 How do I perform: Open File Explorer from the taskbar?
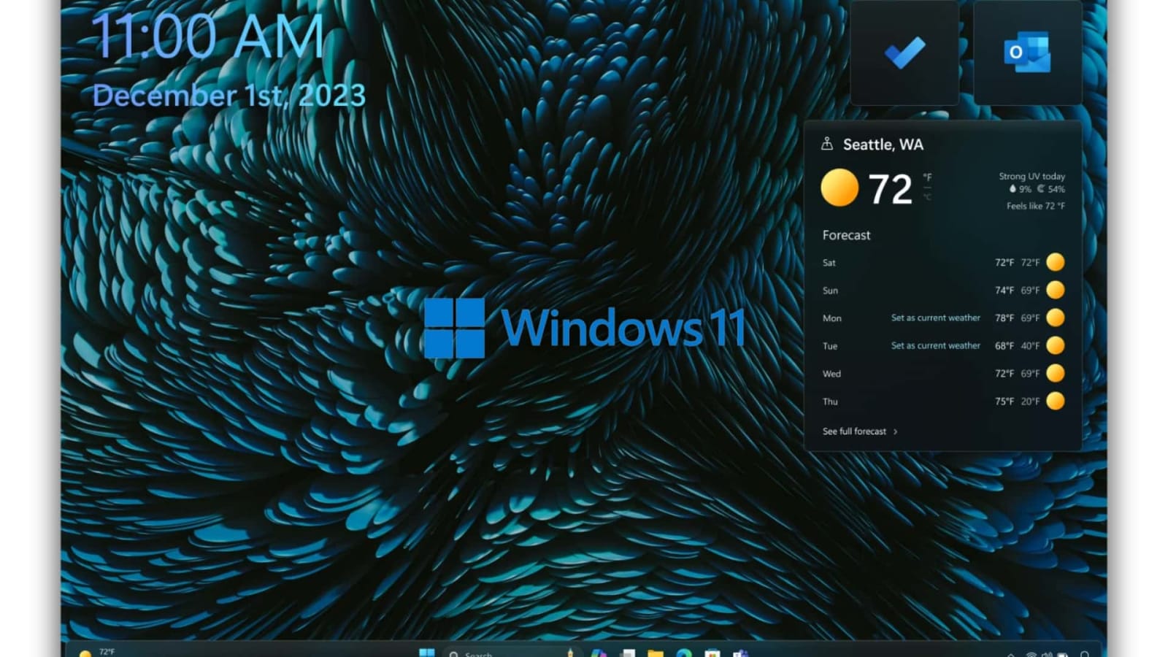[x=656, y=653]
